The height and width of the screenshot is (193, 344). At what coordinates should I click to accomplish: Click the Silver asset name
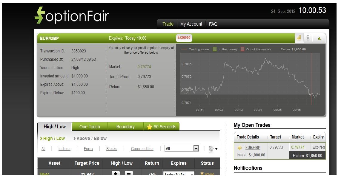(44, 174)
